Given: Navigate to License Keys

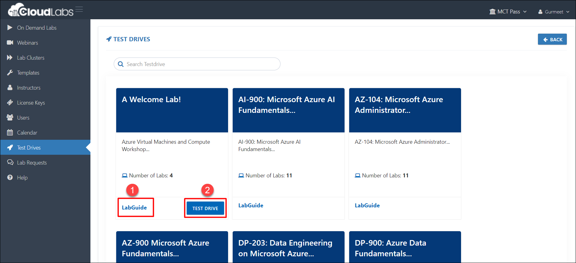Looking at the screenshot, I should [45, 102].
